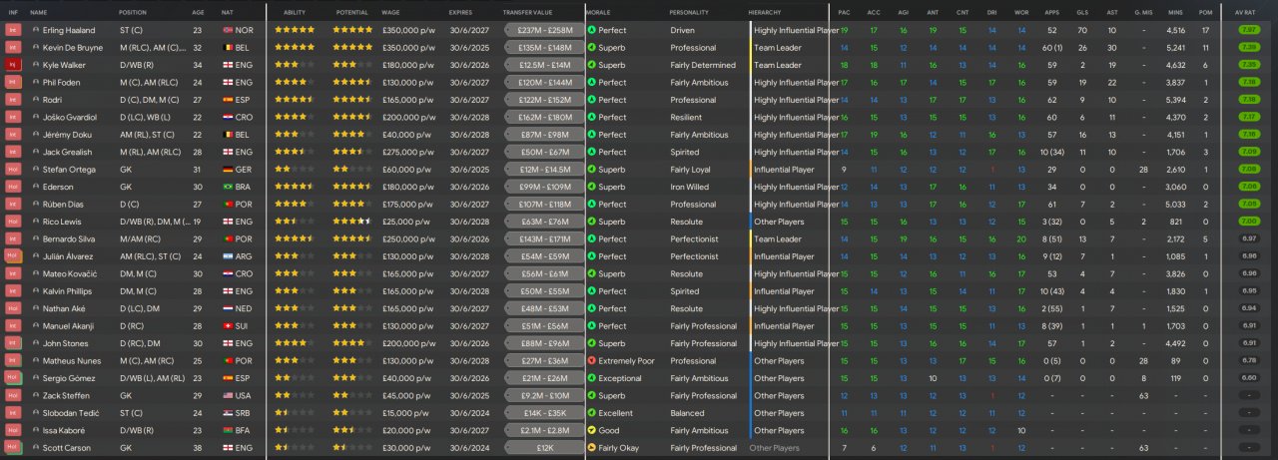Open Kyle Walker's £12.5M - £14M transfer value

tap(544, 65)
